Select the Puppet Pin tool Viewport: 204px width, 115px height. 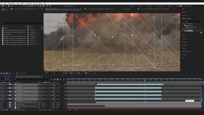(x=50, y=6)
